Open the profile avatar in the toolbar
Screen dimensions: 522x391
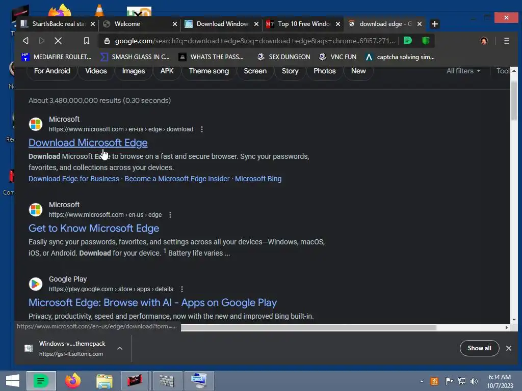point(484,41)
